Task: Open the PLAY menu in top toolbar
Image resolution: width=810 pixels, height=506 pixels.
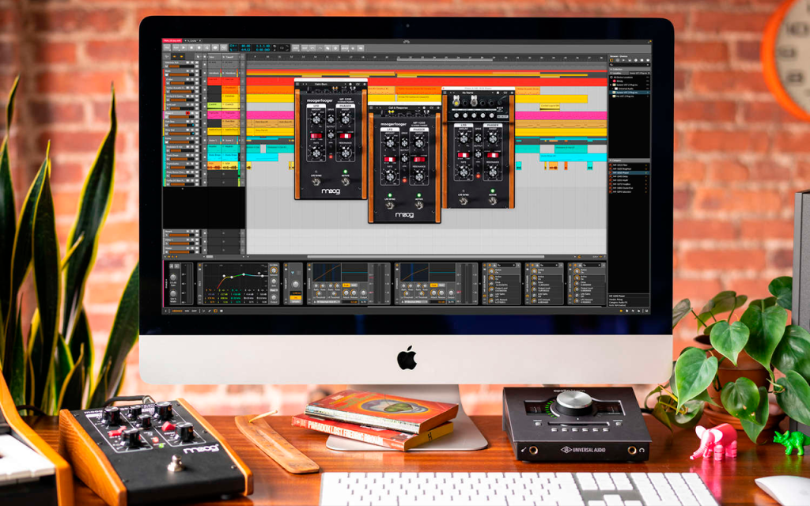Action: (x=176, y=48)
